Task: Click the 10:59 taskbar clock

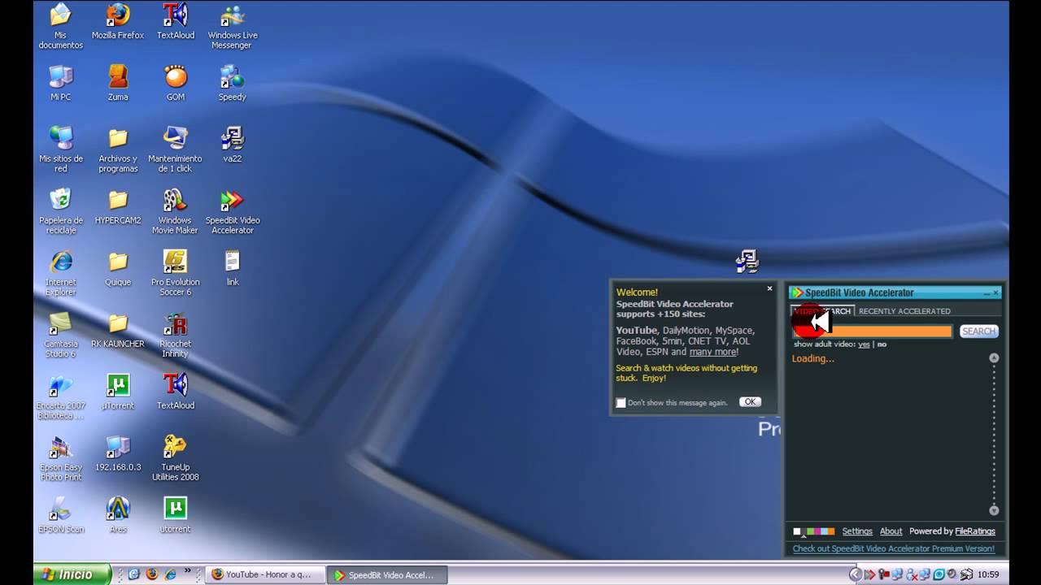Action: (988, 574)
